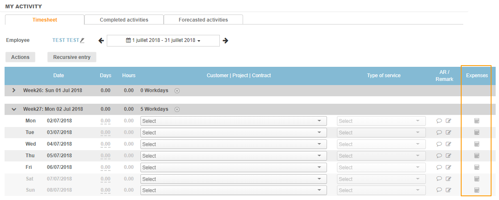Expand Week26 row with chevron
The height and width of the screenshot is (200, 499).
[14, 90]
